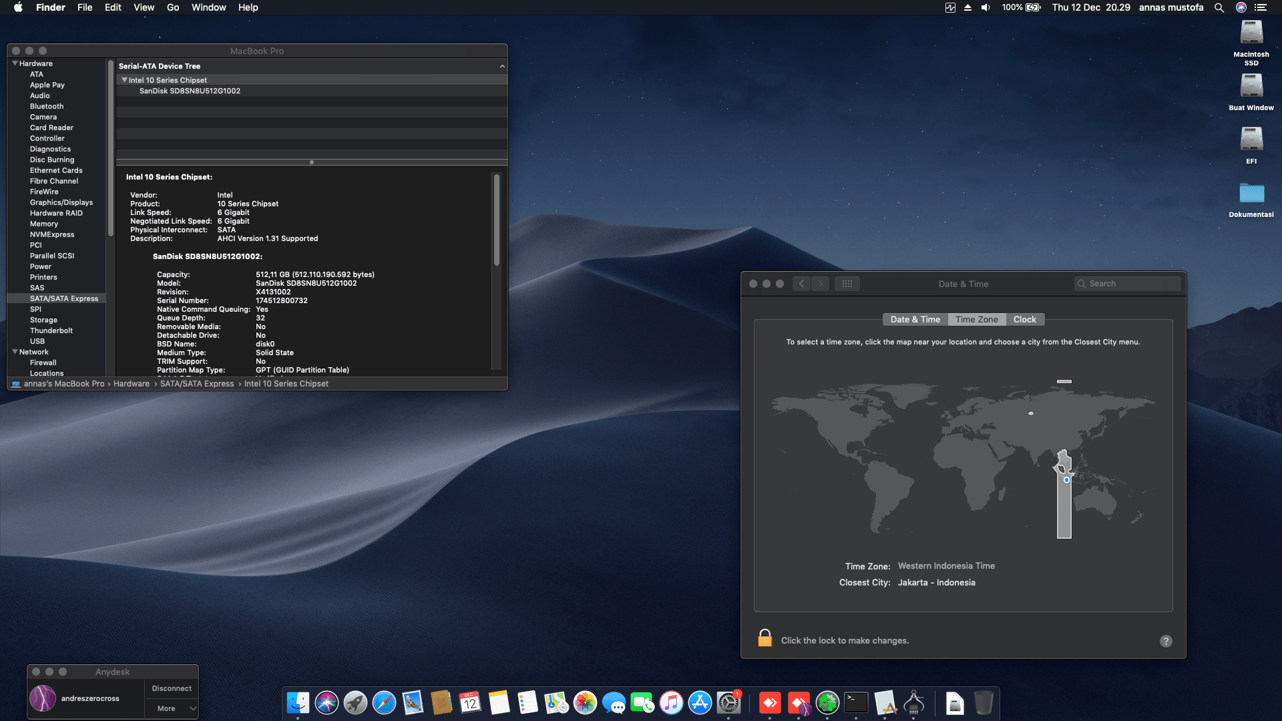This screenshot has height=721, width=1282.
Task: Collapse Intel 10 Series Chipset row
Action: (124, 80)
